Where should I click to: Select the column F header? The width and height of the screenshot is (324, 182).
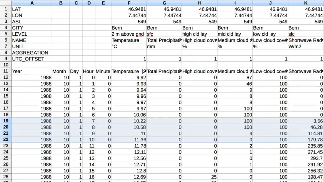[x=129, y=3]
